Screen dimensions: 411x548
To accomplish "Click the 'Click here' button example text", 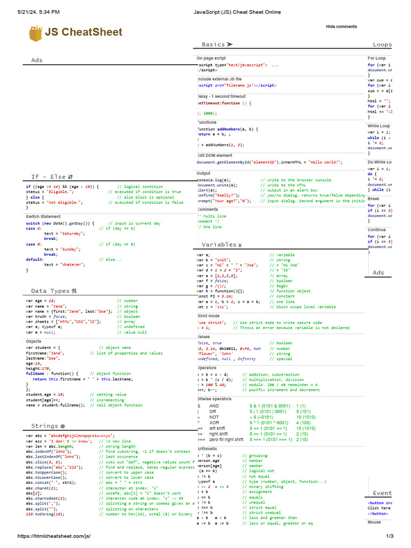I will (379, 508).
